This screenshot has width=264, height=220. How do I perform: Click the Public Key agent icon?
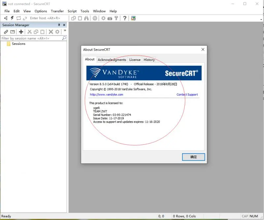point(116,18)
